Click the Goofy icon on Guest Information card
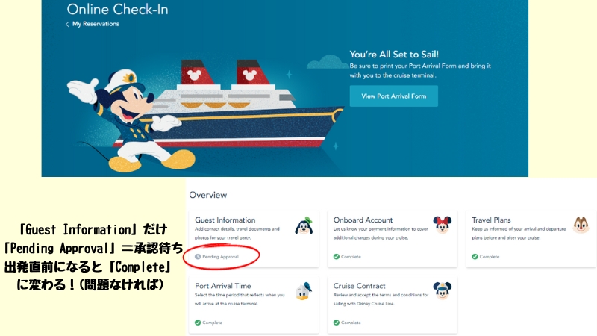597x336 pixels. pyautogui.click(x=304, y=225)
